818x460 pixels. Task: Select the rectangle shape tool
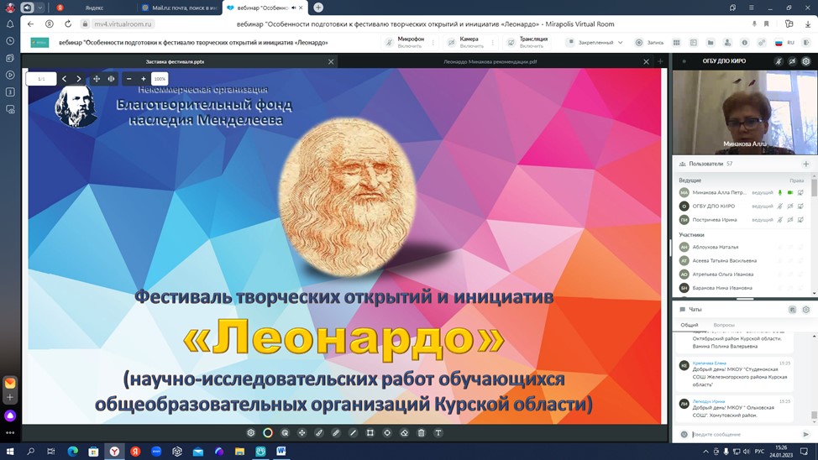pyautogui.click(x=370, y=433)
